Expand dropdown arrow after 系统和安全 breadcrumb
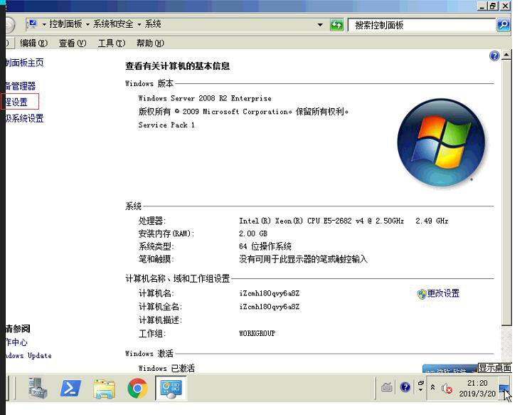Viewport: 527px width, 415px height. (139, 24)
